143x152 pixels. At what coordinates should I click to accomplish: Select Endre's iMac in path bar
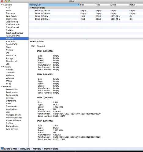point(11,149)
